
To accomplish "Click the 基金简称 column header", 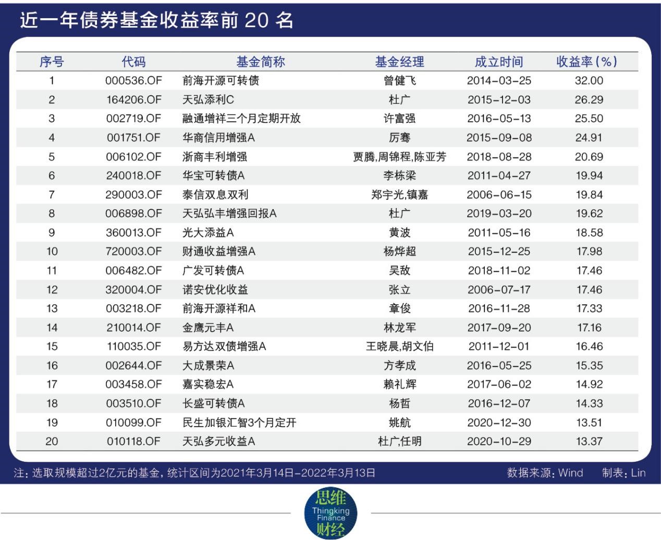I will [261, 62].
